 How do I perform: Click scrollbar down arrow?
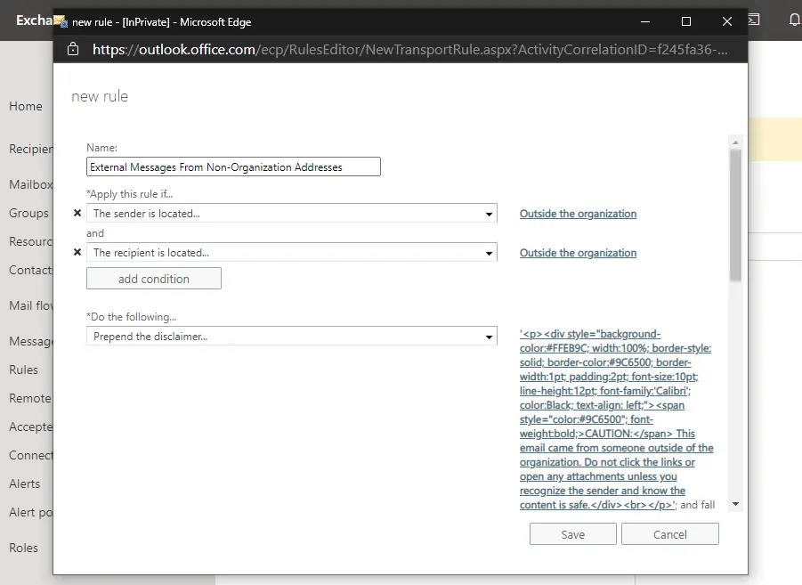coord(735,504)
